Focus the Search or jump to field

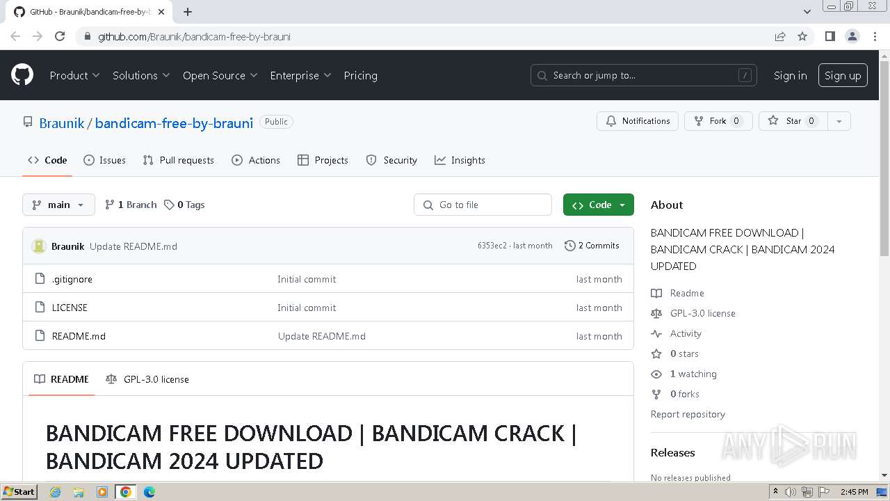644,75
